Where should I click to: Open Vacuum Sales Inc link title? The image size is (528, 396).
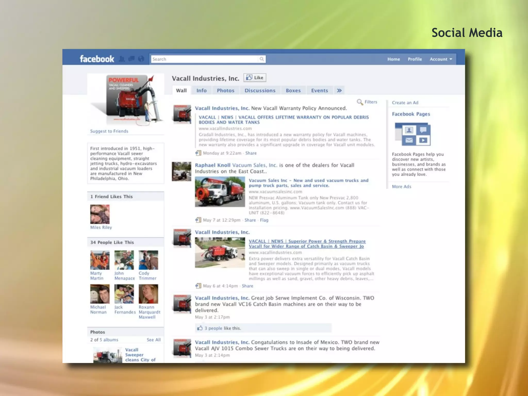[x=309, y=183]
